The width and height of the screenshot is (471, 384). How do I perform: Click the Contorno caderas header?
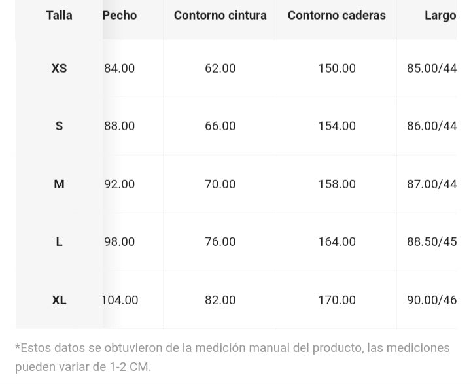point(337,15)
